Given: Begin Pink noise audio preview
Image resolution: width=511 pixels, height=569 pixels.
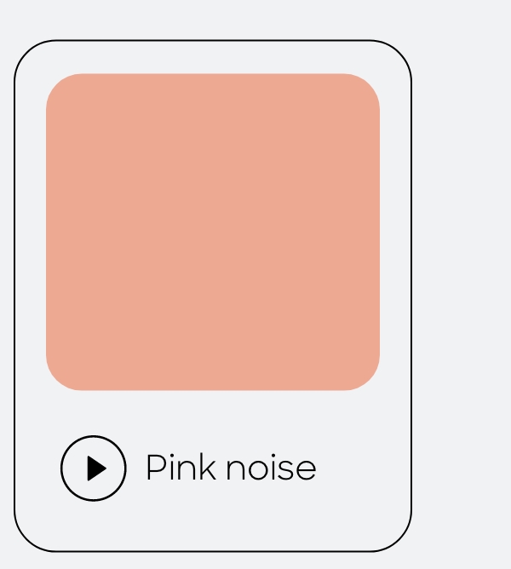Looking at the screenshot, I should 94,468.
